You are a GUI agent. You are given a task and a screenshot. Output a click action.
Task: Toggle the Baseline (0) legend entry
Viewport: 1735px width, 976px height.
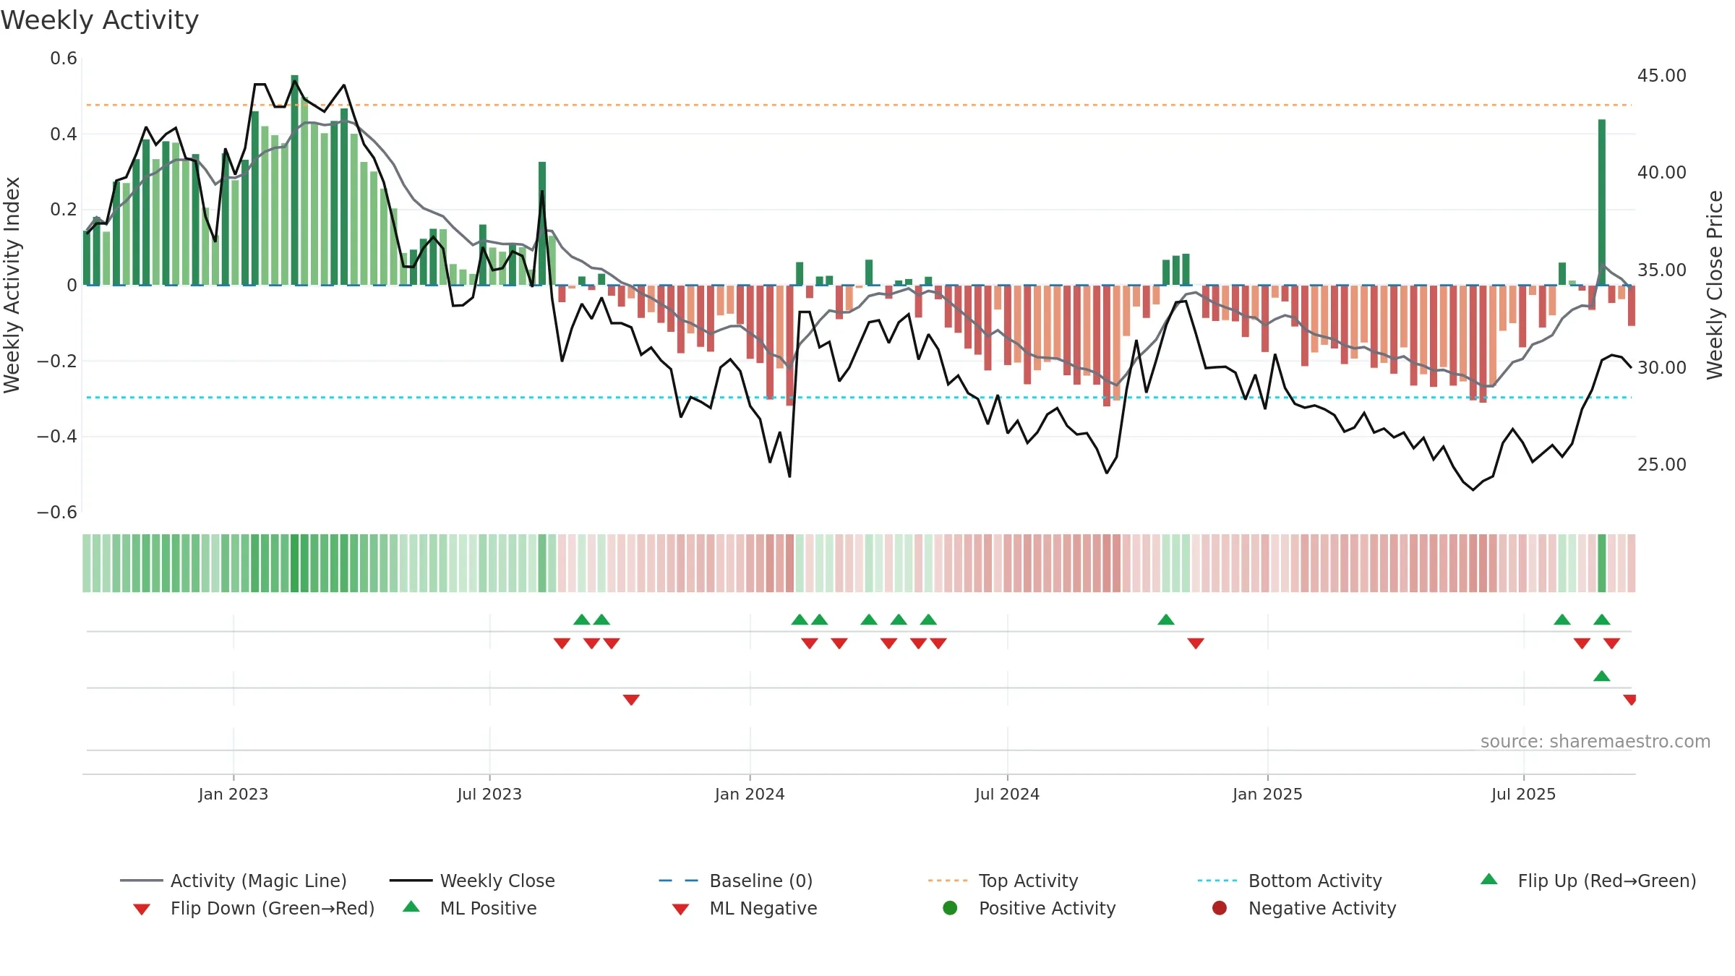736,881
